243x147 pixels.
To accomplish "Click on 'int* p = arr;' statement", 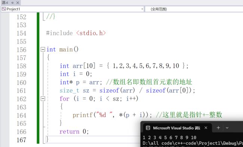I will [81, 82].
